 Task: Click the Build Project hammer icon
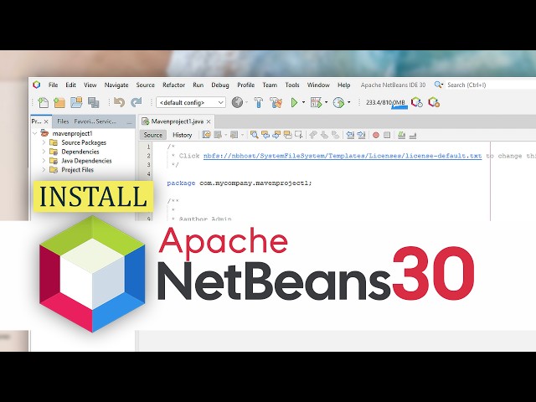click(259, 102)
